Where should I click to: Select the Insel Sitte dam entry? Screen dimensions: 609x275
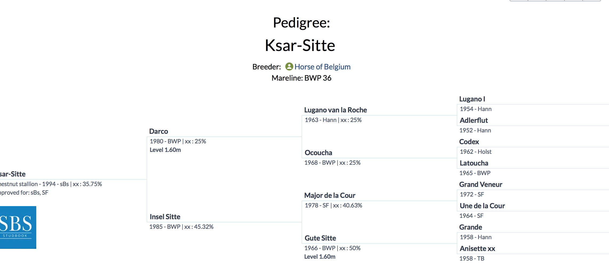(165, 217)
